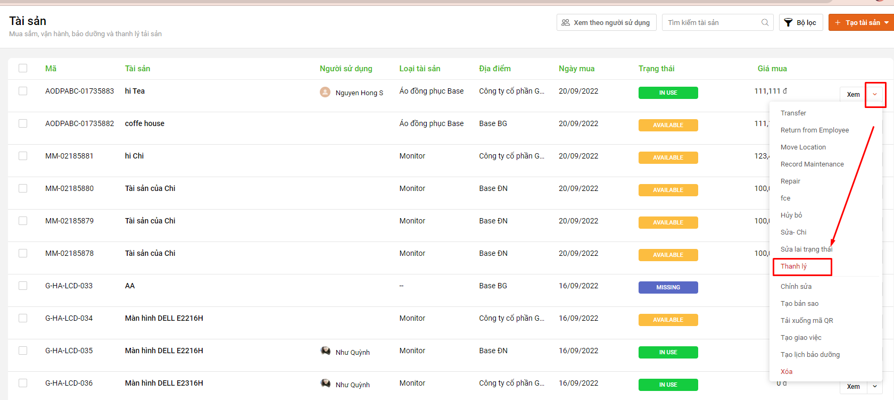Check the AODPABC-01735883 row checkbox
This screenshot has width=894, height=400.
[x=23, y=91]
